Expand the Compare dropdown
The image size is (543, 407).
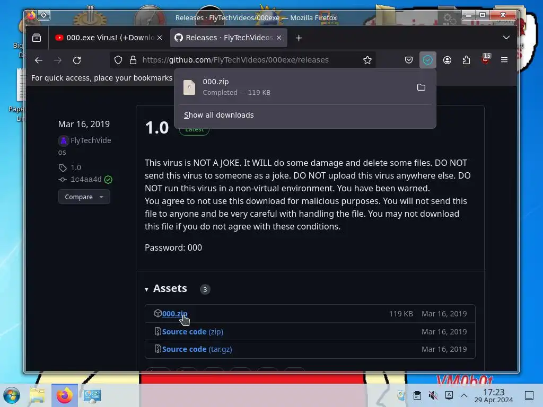coord(84,197)
